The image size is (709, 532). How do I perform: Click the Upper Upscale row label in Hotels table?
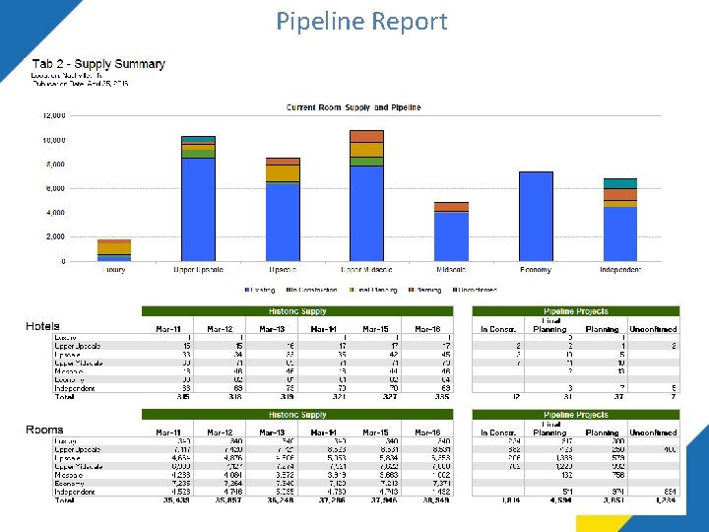click(78, 346)
